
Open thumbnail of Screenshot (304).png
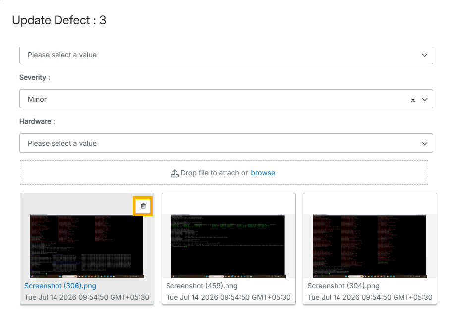tap(370, 246)
